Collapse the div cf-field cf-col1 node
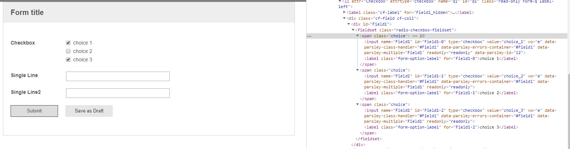The height and width of the screenshot is (149, 570). coord(344,18)
